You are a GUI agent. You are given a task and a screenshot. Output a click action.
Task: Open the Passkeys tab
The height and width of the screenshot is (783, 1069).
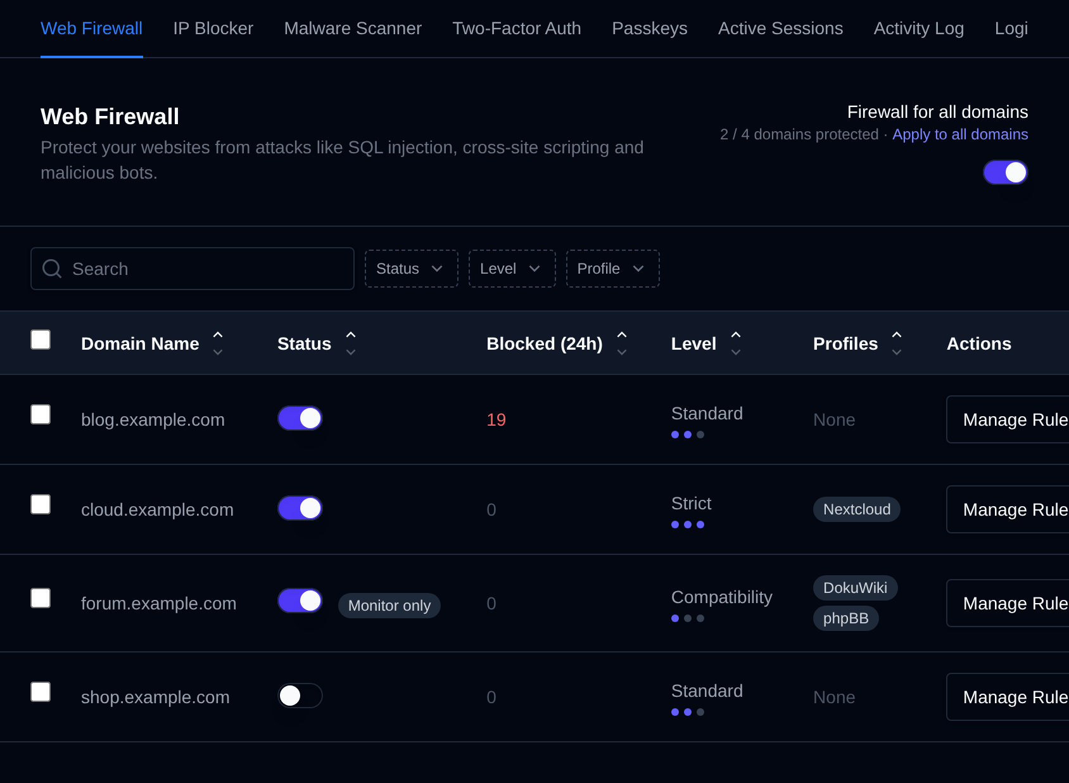tap(650, 29)
